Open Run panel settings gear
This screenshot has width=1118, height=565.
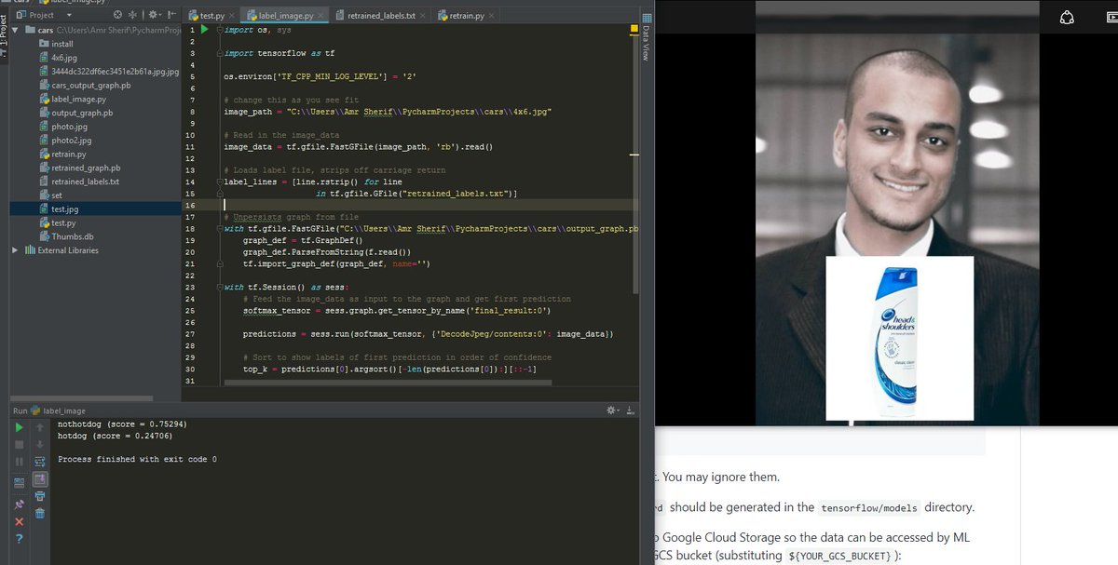click(x=613, y=410)
